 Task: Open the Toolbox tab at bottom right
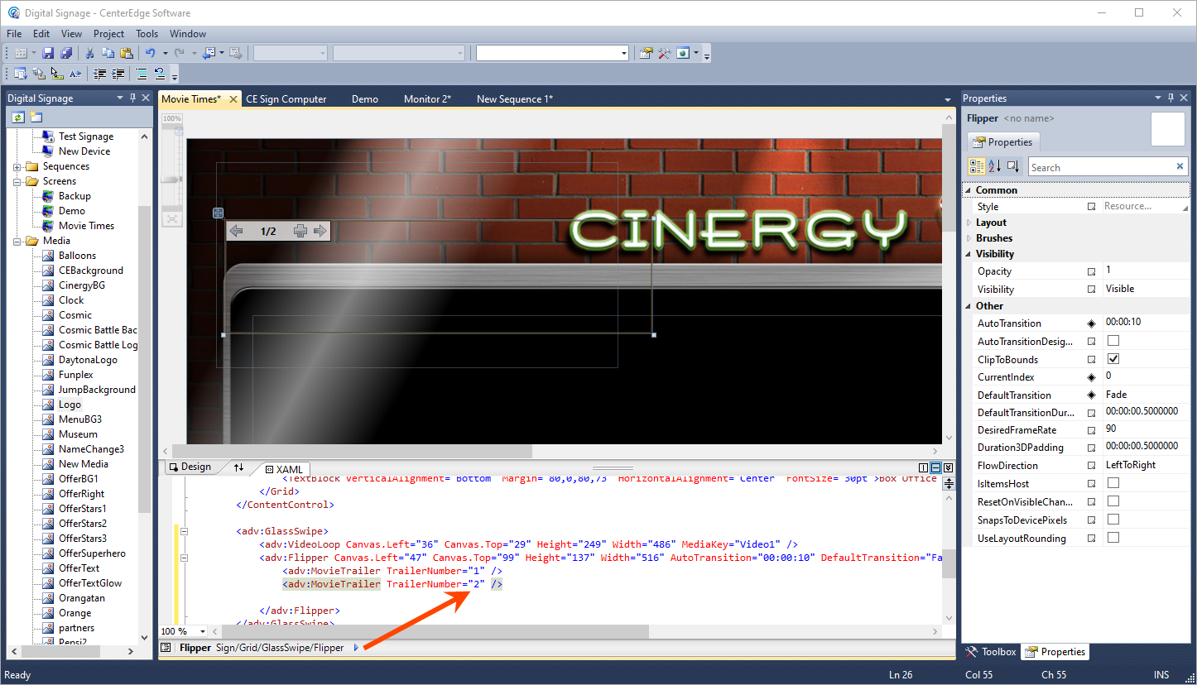tap(991, 652)
